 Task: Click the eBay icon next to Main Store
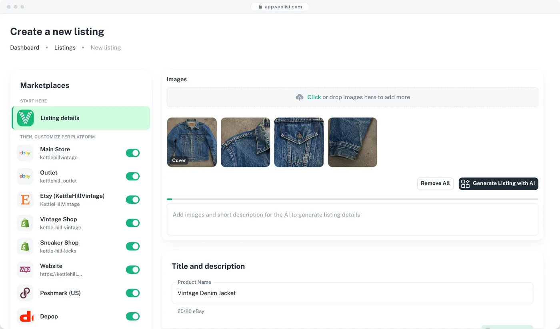(25, 153)
